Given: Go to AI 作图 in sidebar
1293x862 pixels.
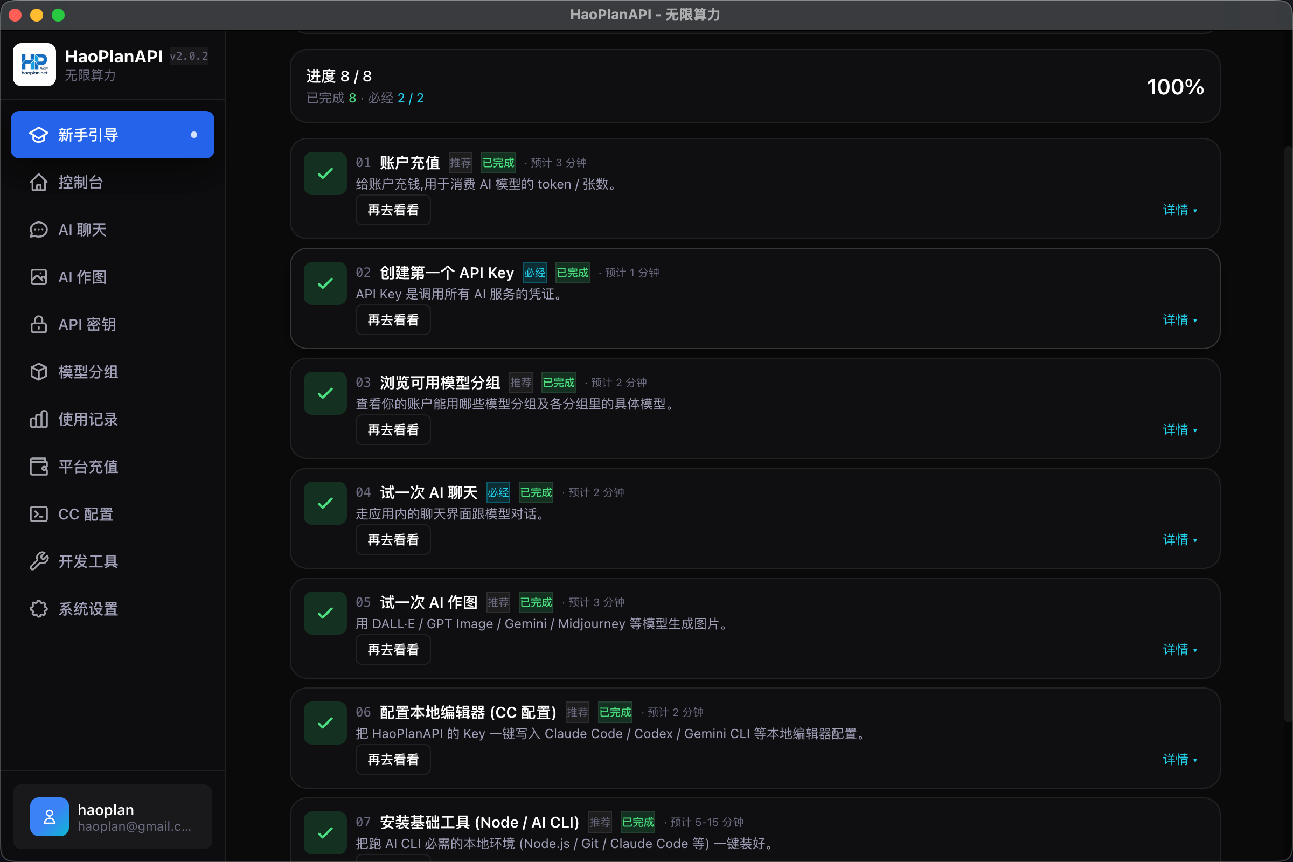Looking at the screenshot, I should tap(113, 277).
